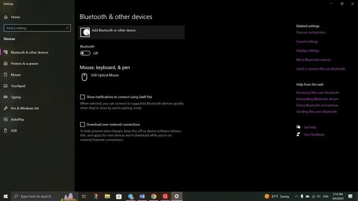Open More Bluetooth options link
The width and height of the screenshot is (358, 201).
pyautogui.click(x=313, y=60)
